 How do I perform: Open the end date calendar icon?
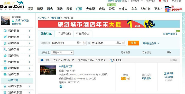[124, 43]
